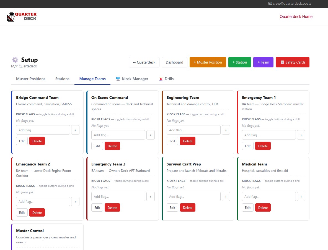Focus Add flag field for Medical Team

click(269, 197)
